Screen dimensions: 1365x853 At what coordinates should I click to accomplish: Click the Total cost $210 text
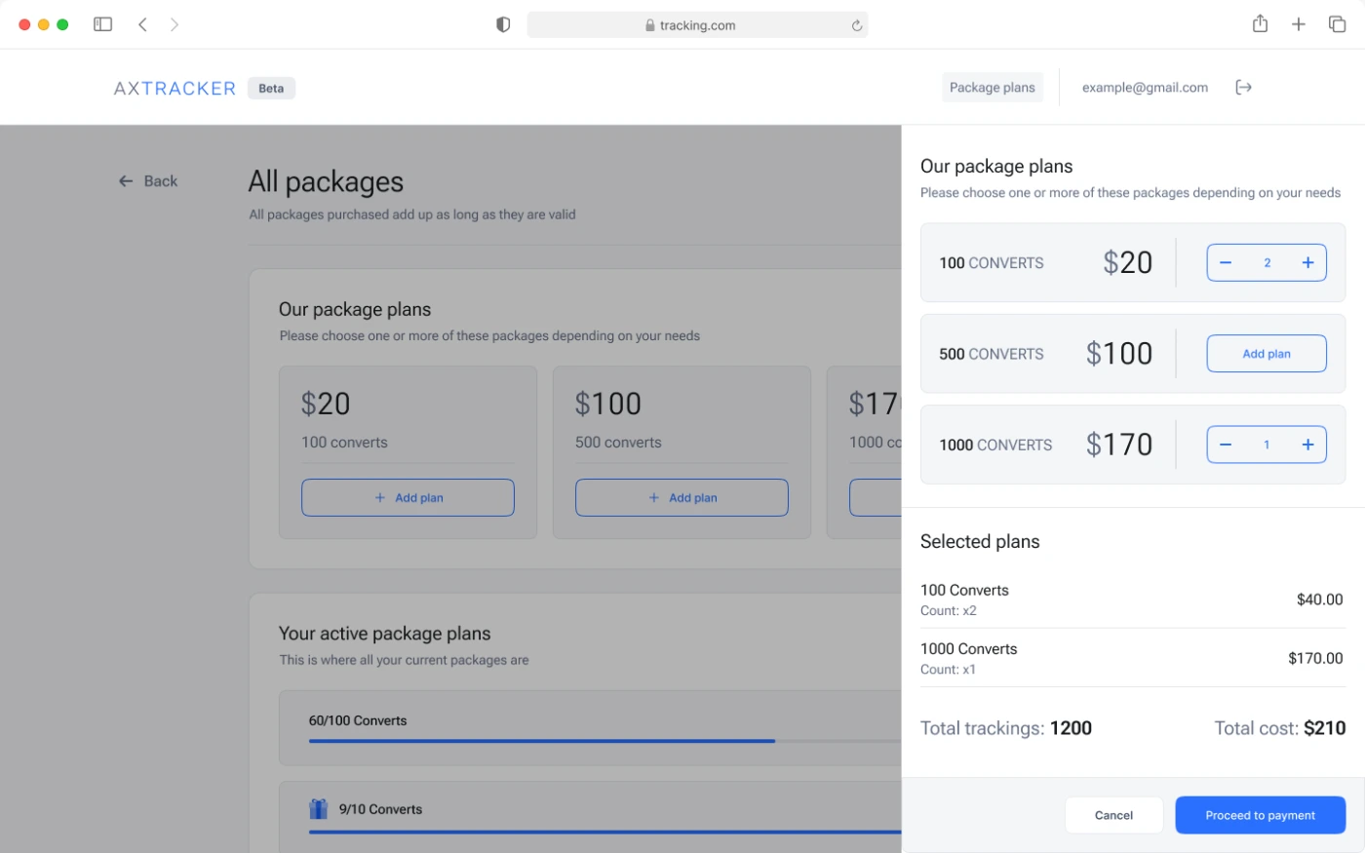(x=1280, y=728)
